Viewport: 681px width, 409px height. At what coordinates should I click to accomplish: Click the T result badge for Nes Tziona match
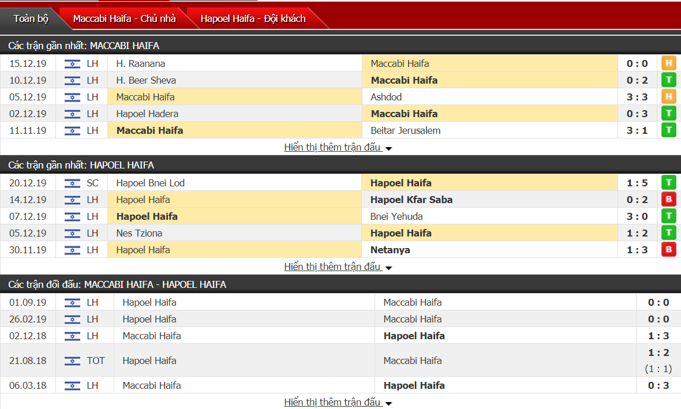669,233
